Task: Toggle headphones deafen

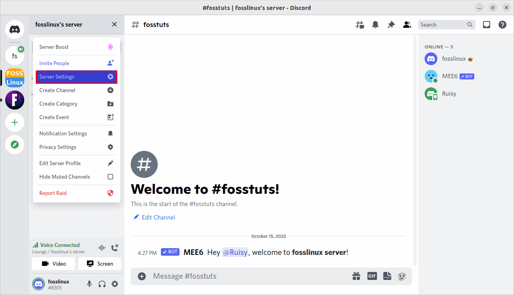Action: click(102, 284)
